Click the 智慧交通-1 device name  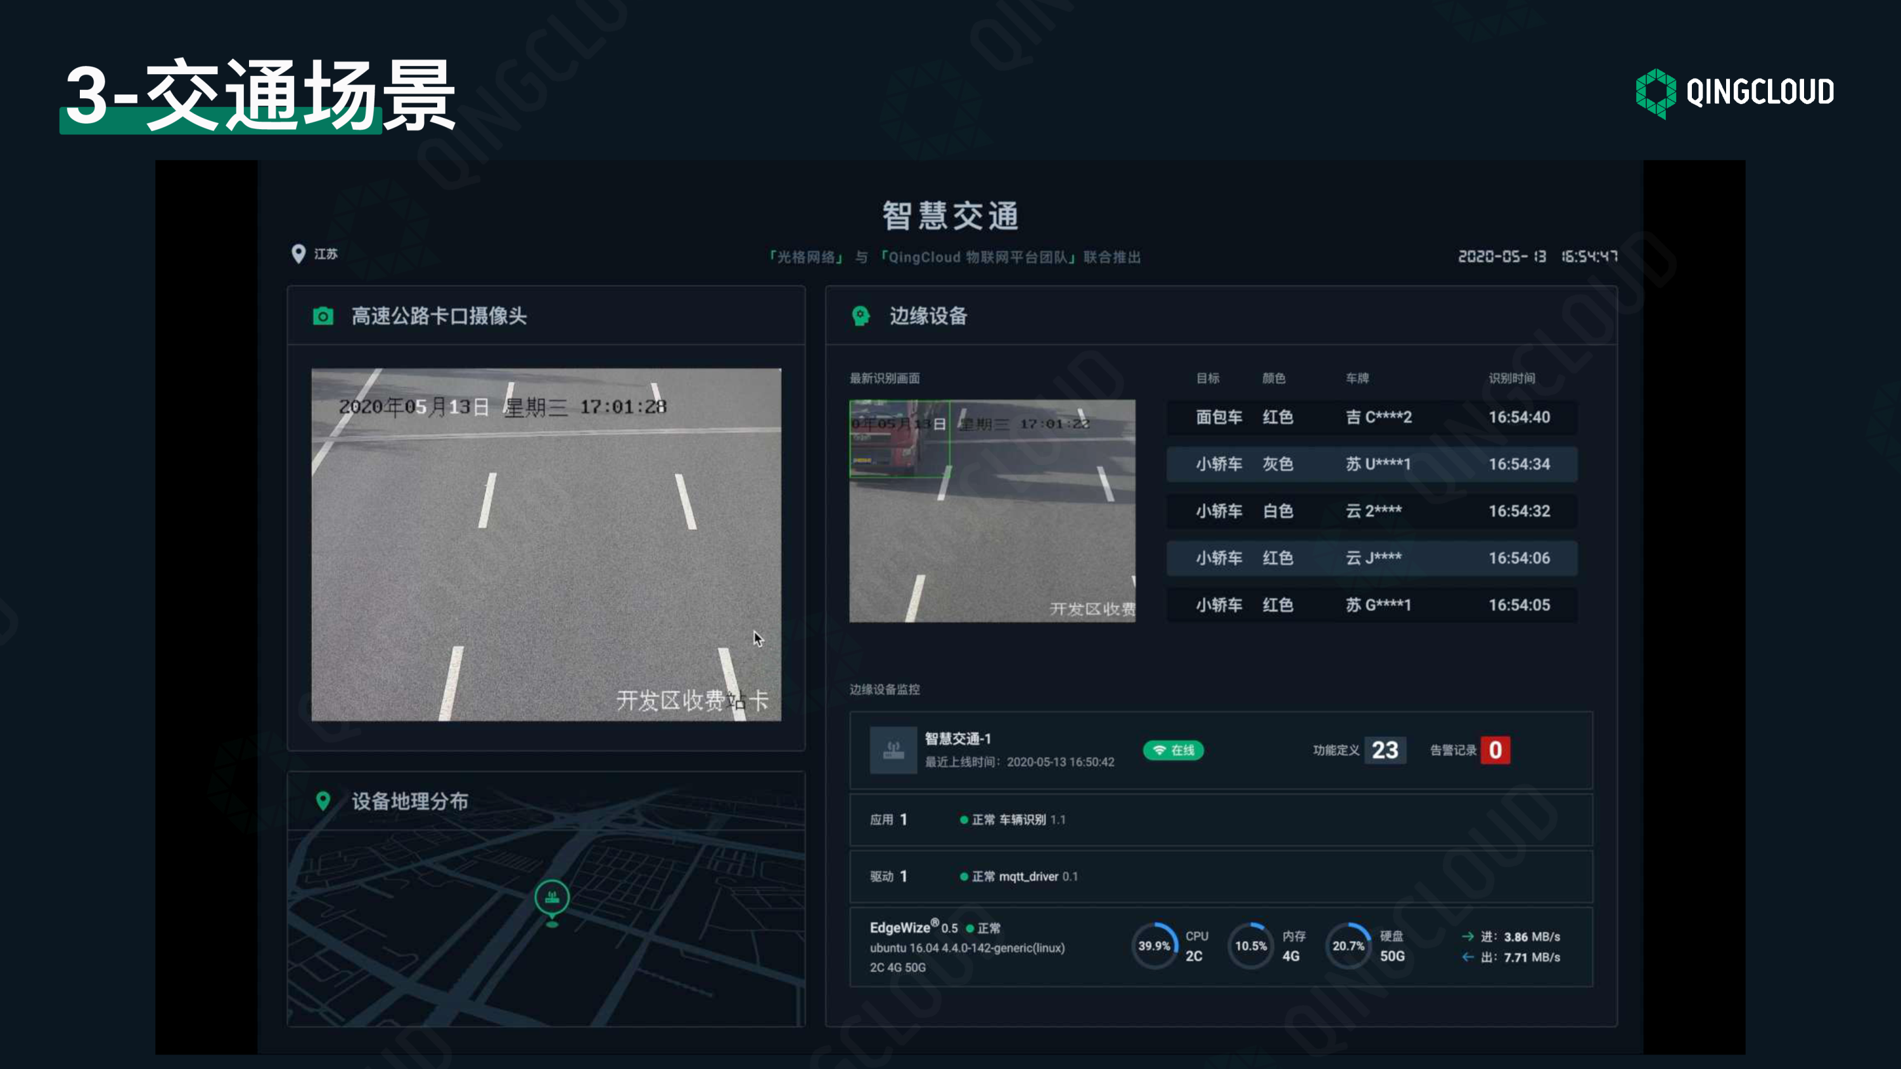958,738
